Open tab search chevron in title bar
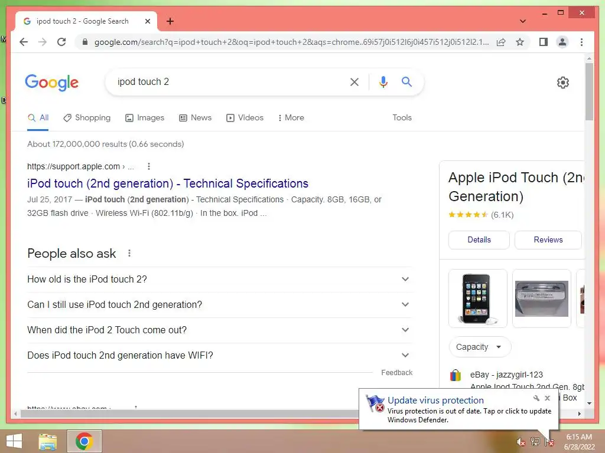The width and height of the screenshot is (605, 453). click(523, 21)
